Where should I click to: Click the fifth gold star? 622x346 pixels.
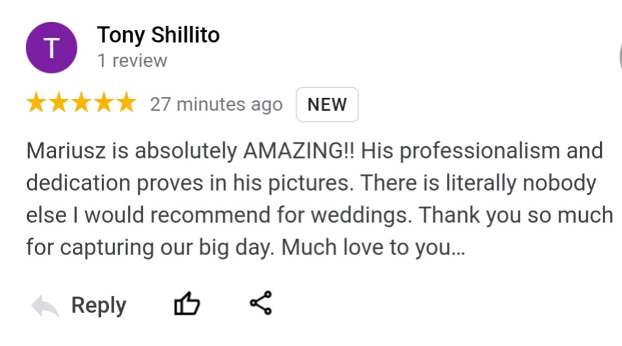click(126, 102)
